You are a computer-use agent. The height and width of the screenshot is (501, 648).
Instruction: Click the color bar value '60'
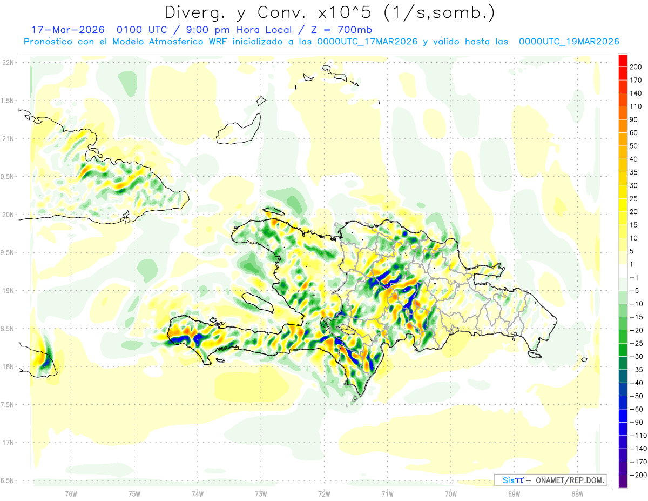(x=634, y=133)
